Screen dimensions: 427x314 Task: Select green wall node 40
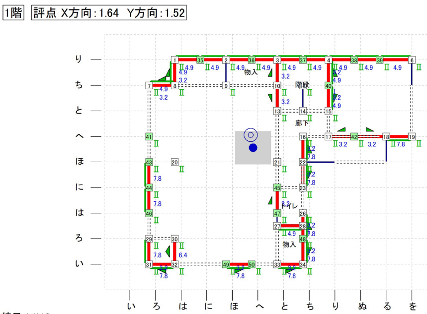328,85
